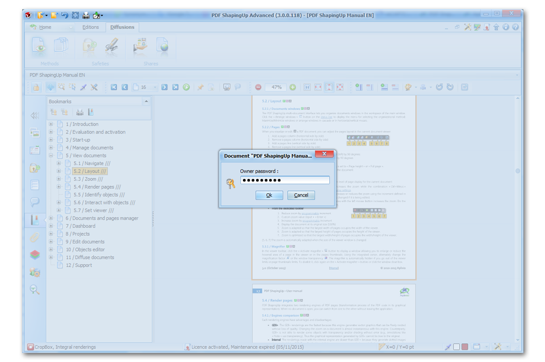This screenshot has height=362, width=545.
Task: Click the padlock-and-key icon in Safeties group
Action: pyautogui.click(x=89, y=46)
